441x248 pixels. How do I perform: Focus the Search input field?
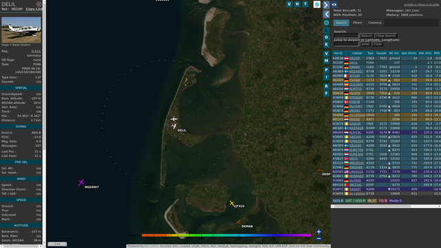coord(346,36)
